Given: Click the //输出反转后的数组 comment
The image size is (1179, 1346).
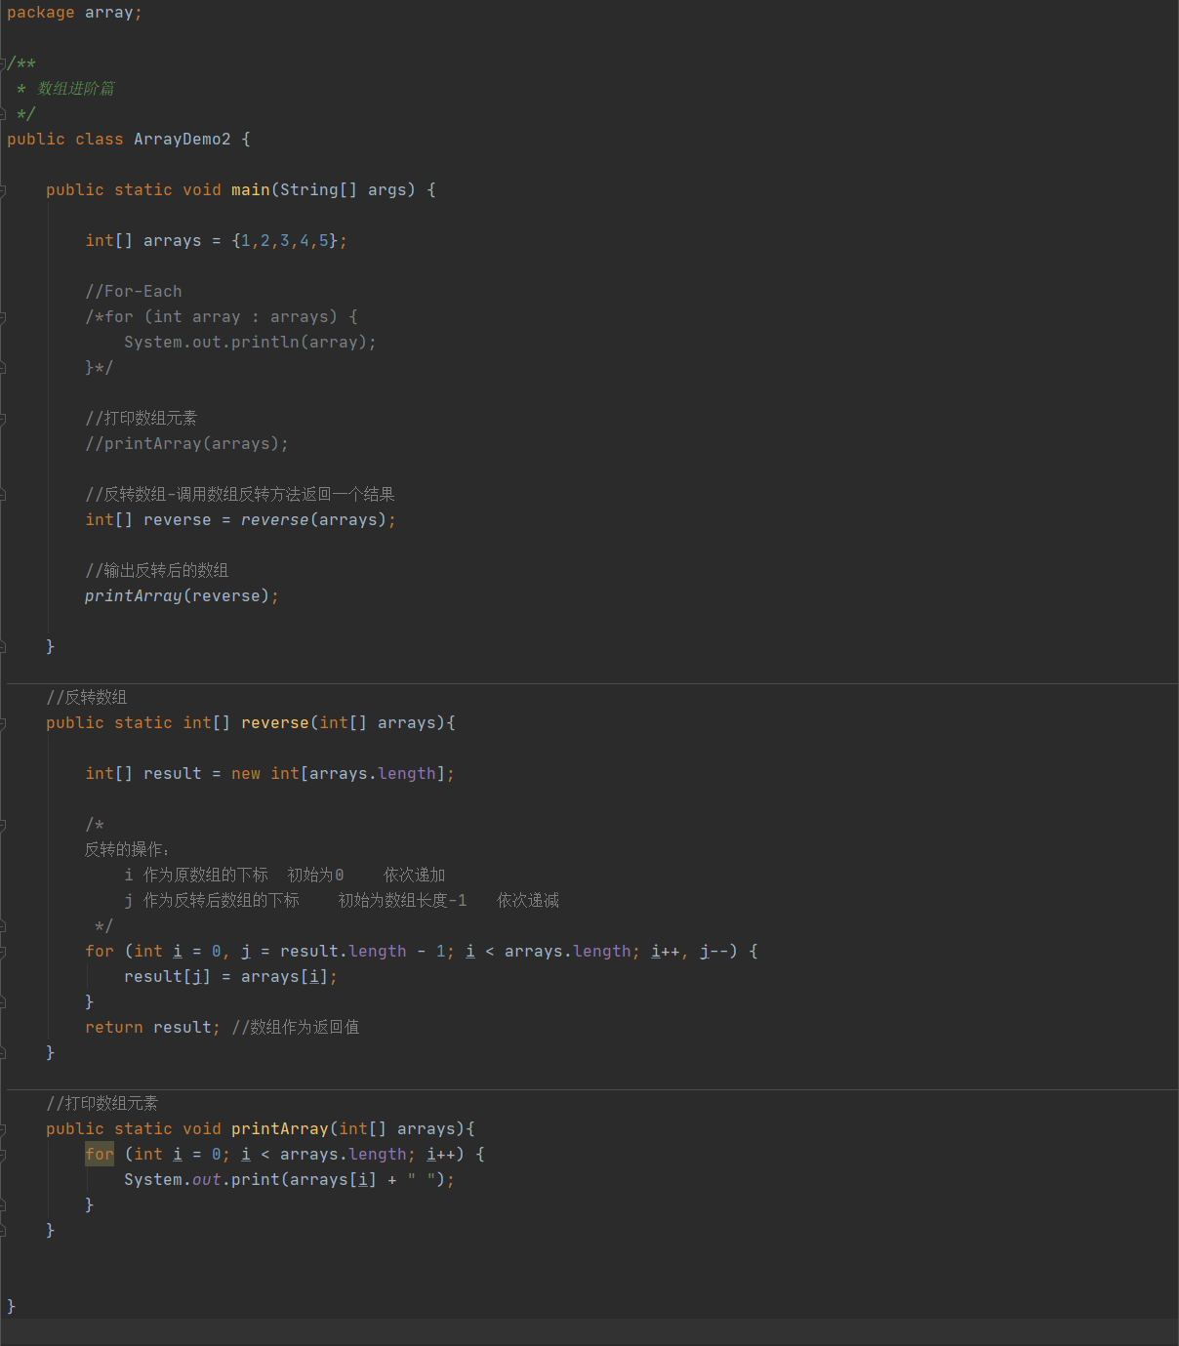Looking at the screenshot, I should click(x=157, y=571).
